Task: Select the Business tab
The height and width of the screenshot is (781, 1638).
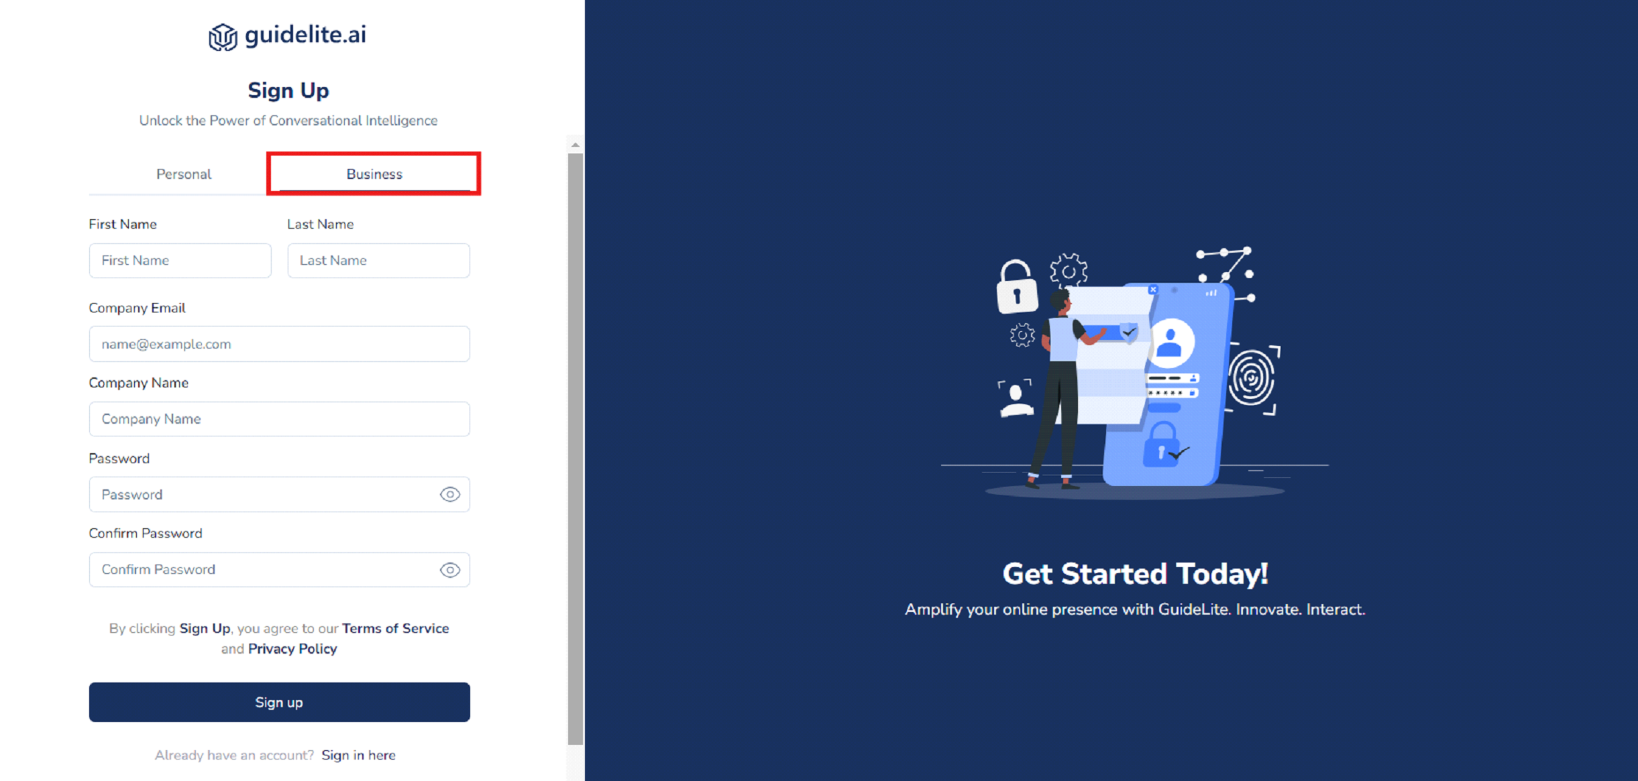Action: [x=374, y=174]
